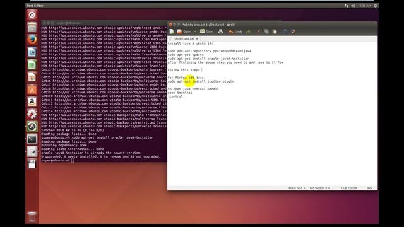
Task: Click 'install java 8 ubntu 14:' heading line
Action: point(191,44)
